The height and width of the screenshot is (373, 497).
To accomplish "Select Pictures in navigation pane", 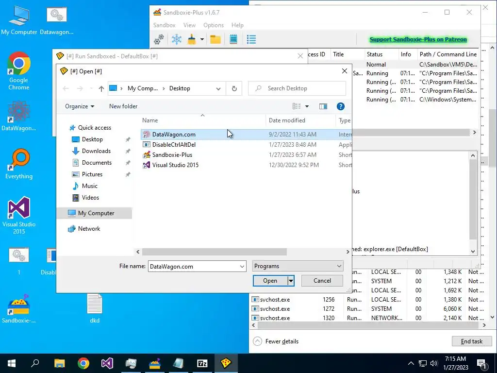I will click(92, 174).
